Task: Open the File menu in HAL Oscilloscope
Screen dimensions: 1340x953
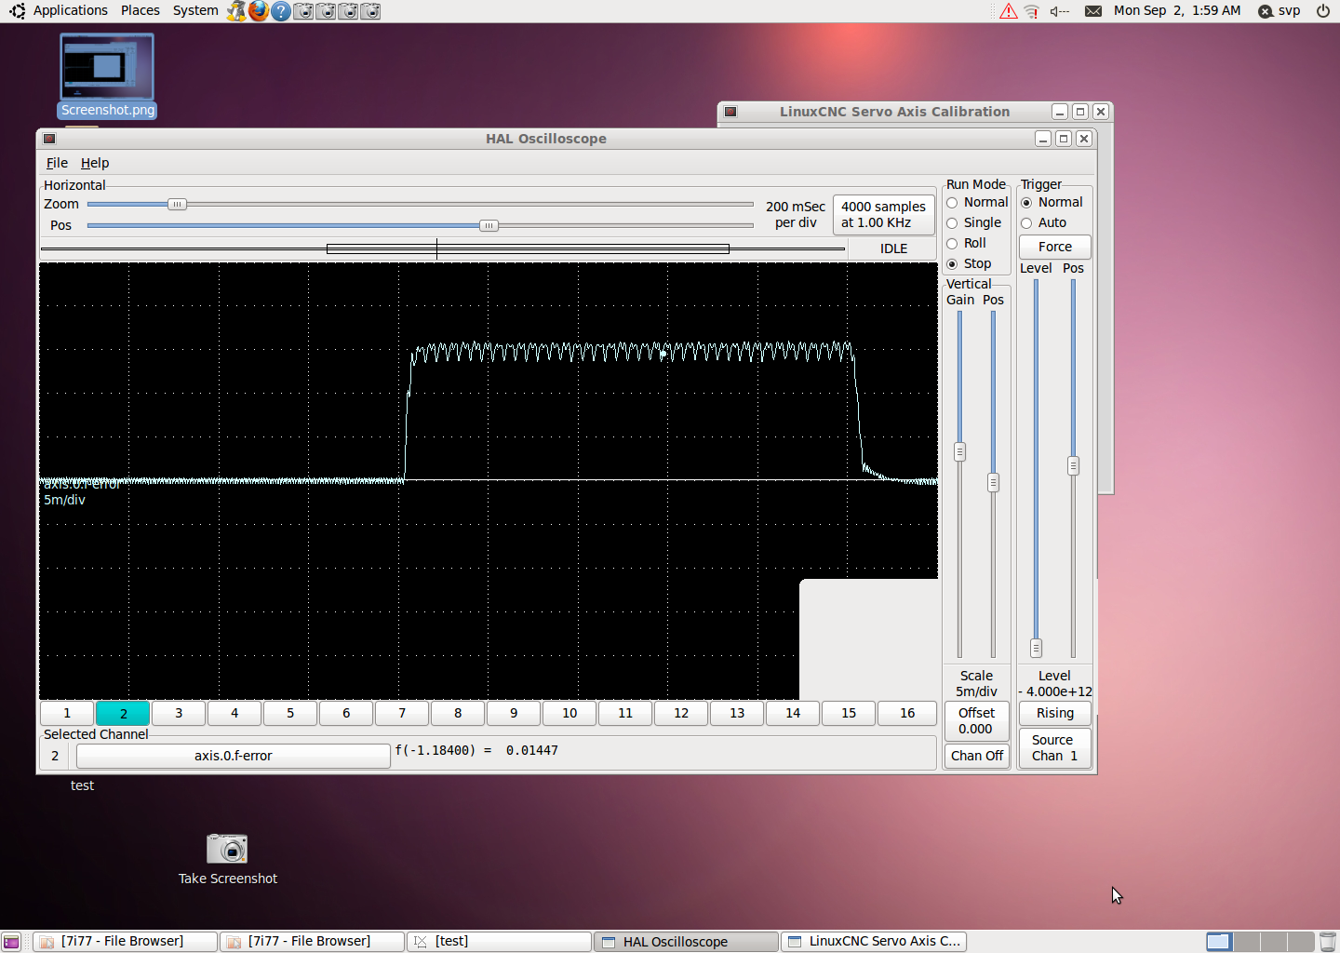Action: pos(57,163)
